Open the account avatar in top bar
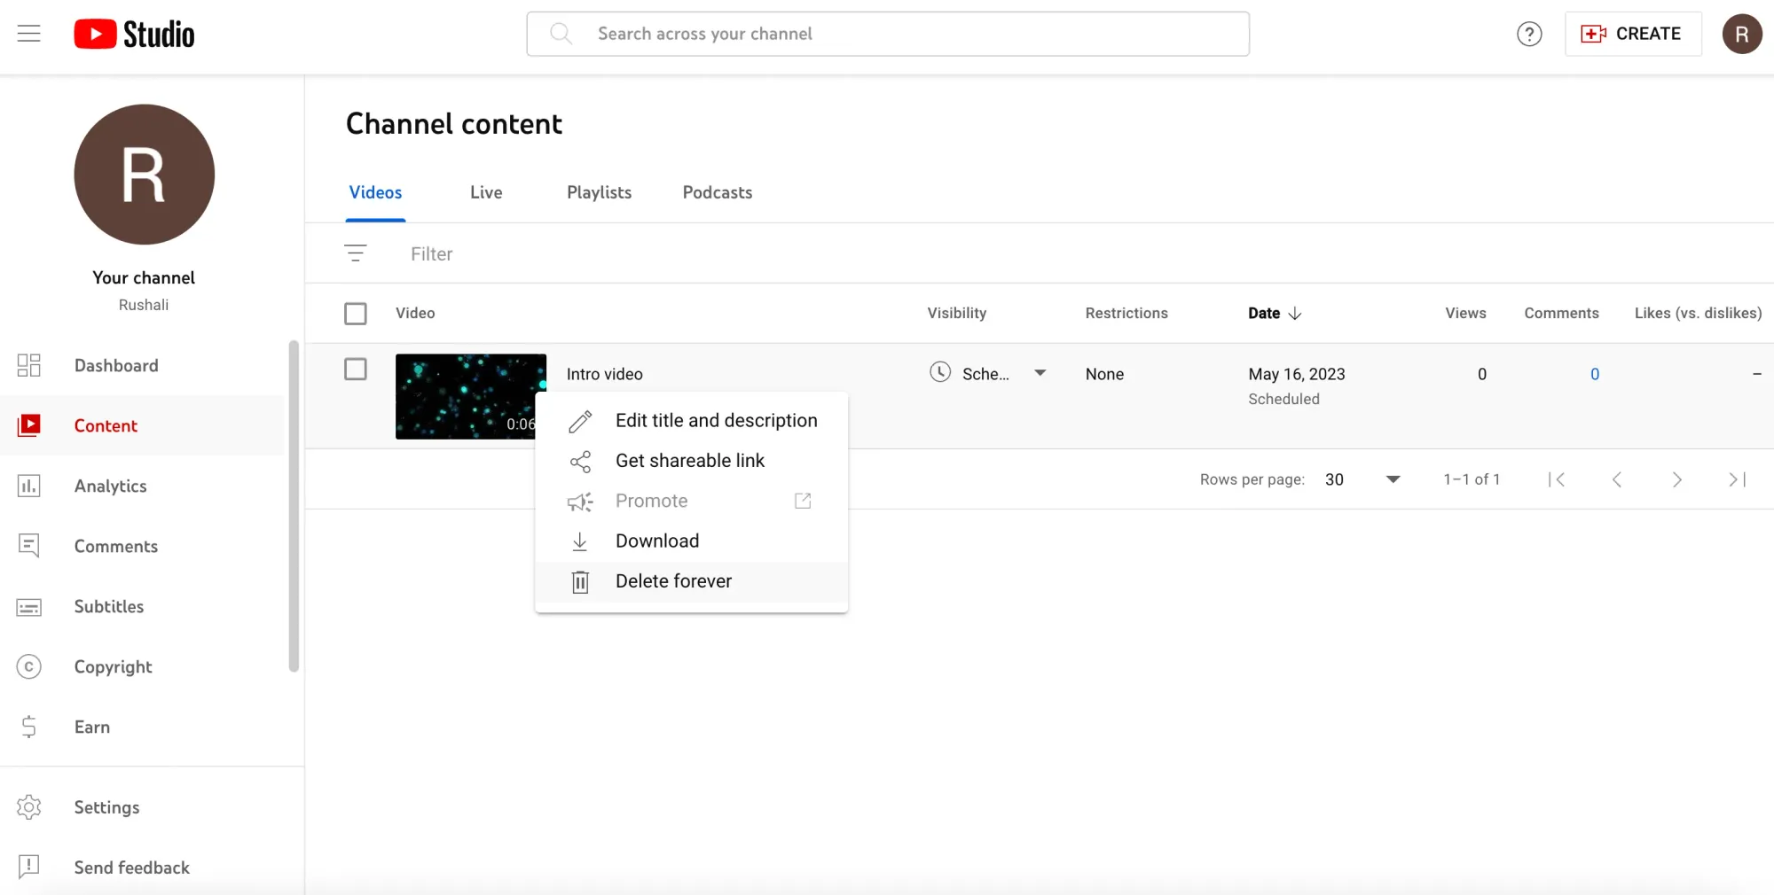This screenshot has width=1774, height=895. [x=1741, y=34]
